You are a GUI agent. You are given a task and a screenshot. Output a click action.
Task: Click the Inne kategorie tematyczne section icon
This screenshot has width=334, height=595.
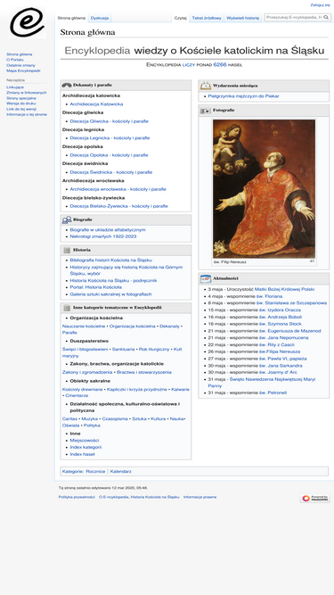tap(67, 308)
